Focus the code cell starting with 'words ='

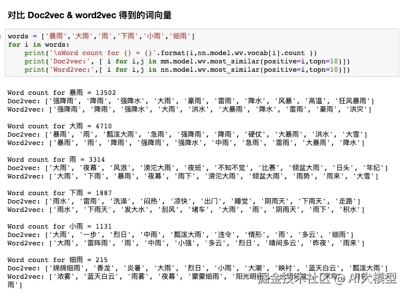[x=202, y=53]
